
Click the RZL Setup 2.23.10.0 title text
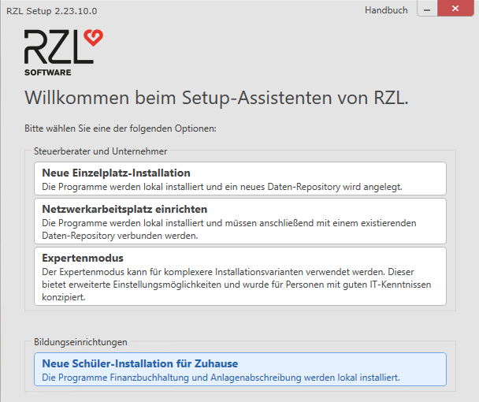[x=52, y=11]
